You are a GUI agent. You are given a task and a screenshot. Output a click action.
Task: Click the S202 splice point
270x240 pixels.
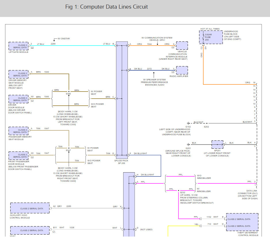pyautogui.click(x=207, y=123)
